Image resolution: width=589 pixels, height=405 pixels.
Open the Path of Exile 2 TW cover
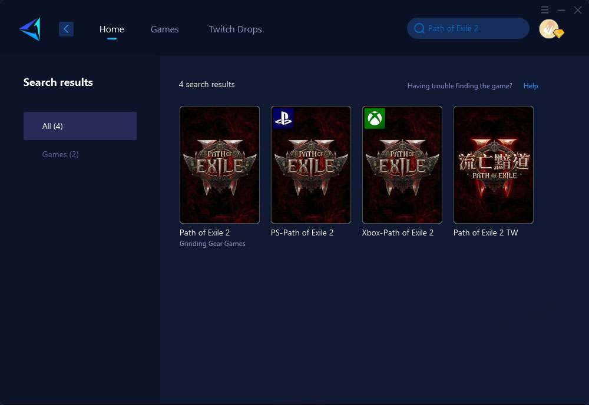pyautogui.click(x=493, y=165)
